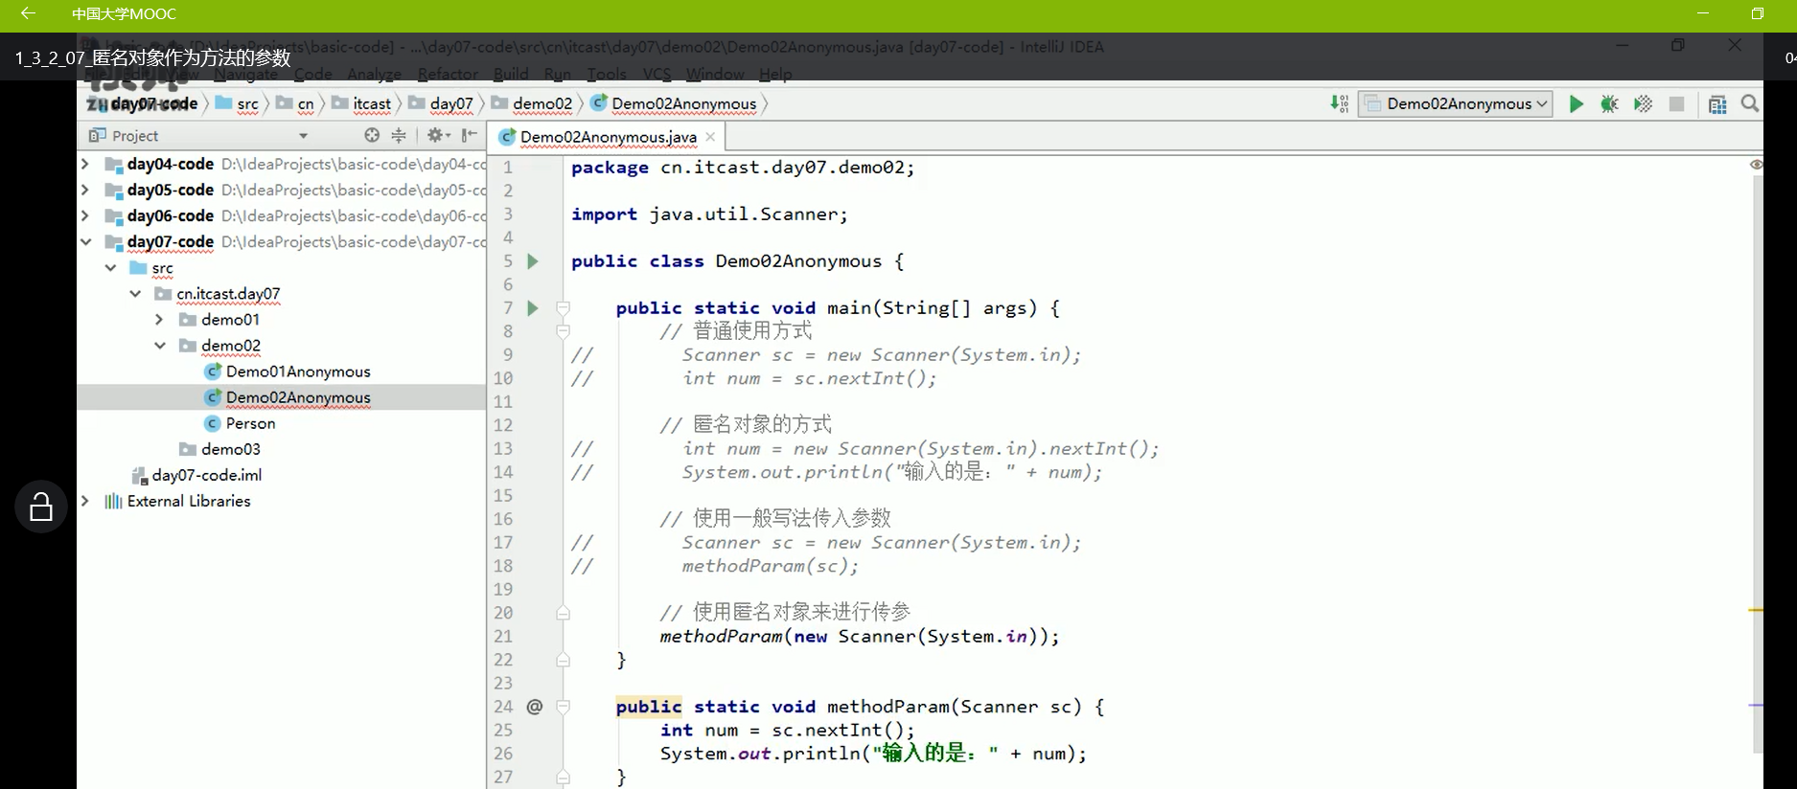Screen dimensions: 1797x789
Task: Click fold marker at line 8
Action: point(564,331)
